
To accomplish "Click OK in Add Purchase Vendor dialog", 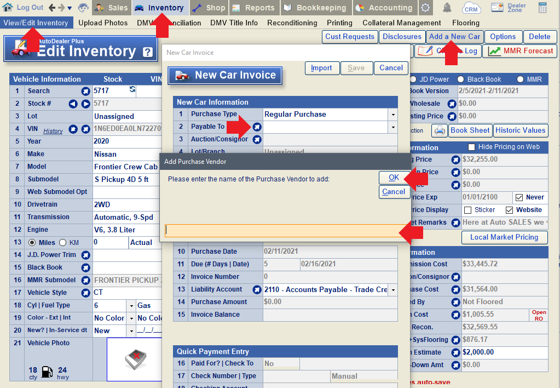I will pos(394,178).
